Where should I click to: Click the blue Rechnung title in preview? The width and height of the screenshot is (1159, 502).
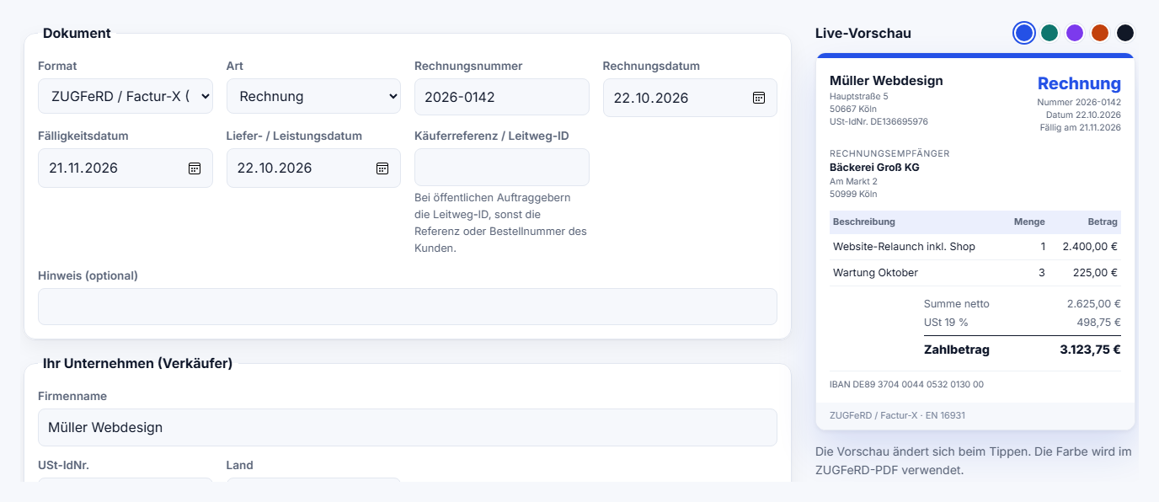point(1079,83)
